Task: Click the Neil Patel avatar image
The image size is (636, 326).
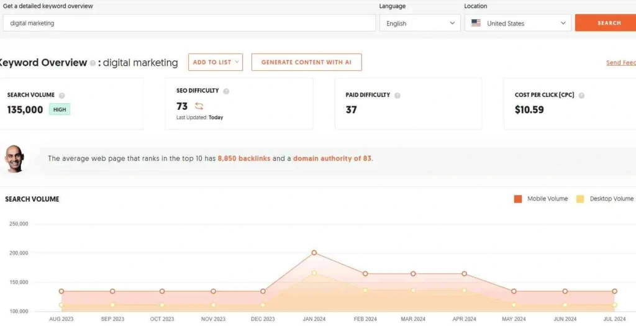Action: [x=15, y=159]
